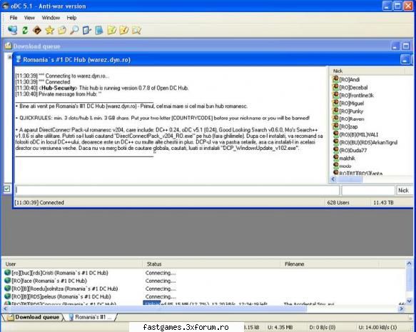416x332 pixels.
Task: Click the second yellow checkmark folder icon
Action: 124,30
